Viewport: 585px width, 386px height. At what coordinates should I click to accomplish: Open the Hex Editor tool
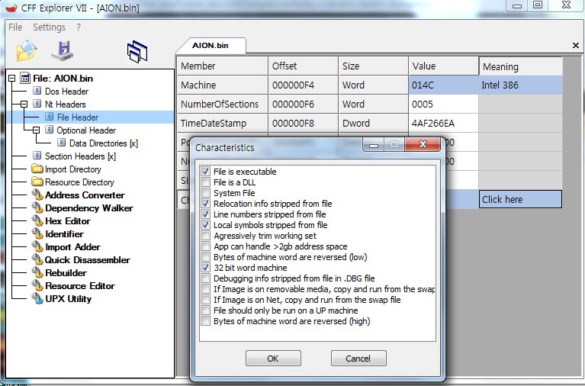(x=67, y=221)
